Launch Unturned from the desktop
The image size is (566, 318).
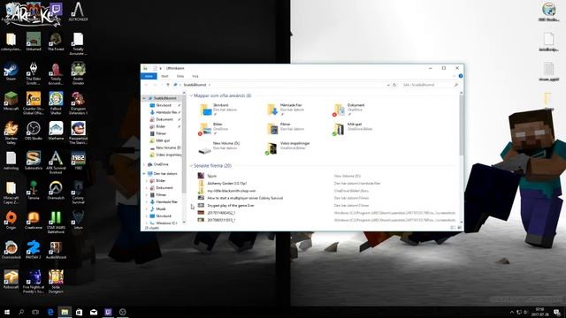[x=34, y=42]
